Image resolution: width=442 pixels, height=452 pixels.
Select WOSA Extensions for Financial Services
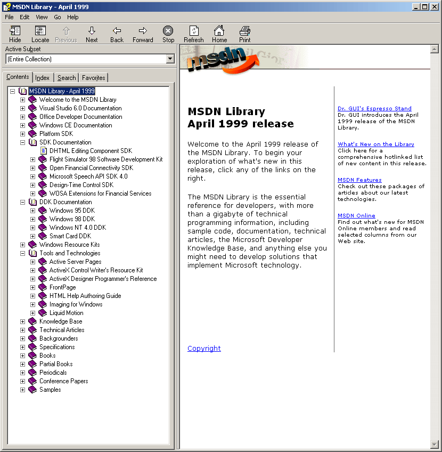pyautogui.click(x=101, y=193)
